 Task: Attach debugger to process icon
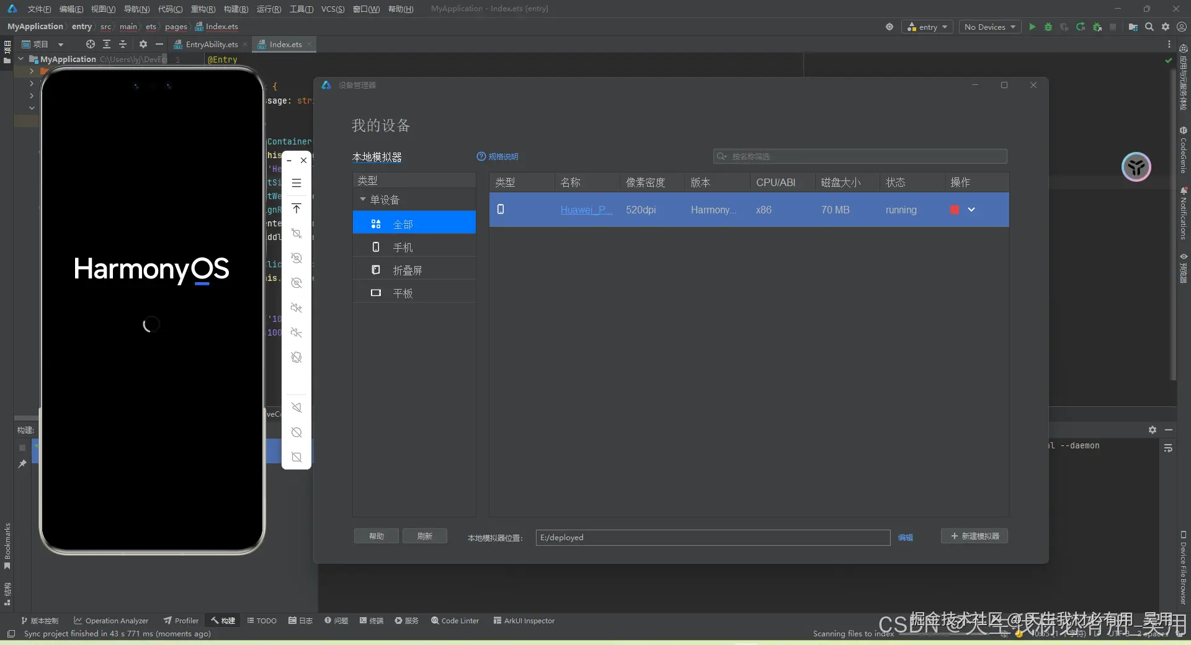(1097, 27)
